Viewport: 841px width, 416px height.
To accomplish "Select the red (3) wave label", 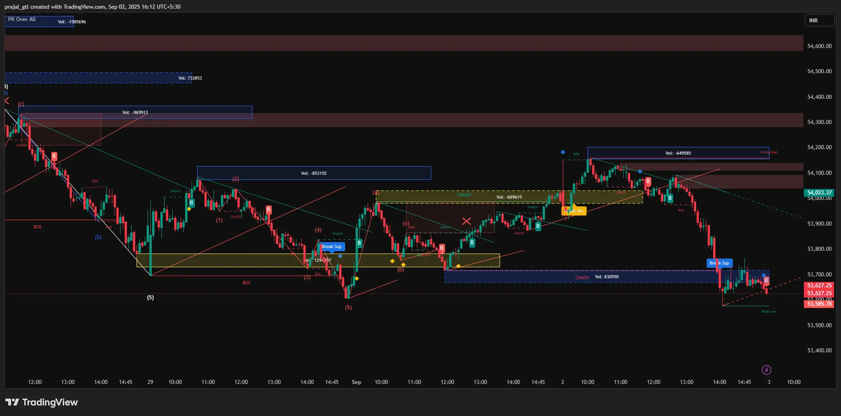I will tap(307, 278).
